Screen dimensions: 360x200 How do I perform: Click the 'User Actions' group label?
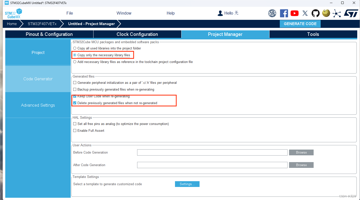[x=82, y=145]
